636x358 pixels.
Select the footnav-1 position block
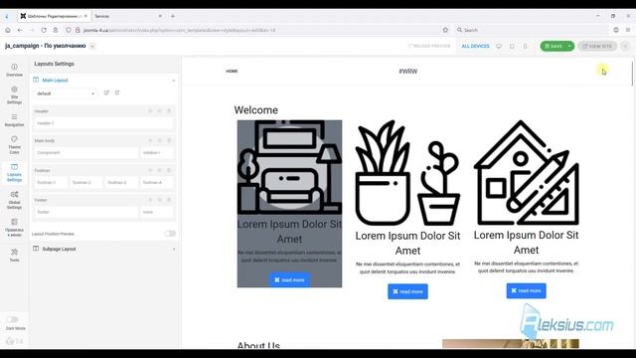point(51,182)
